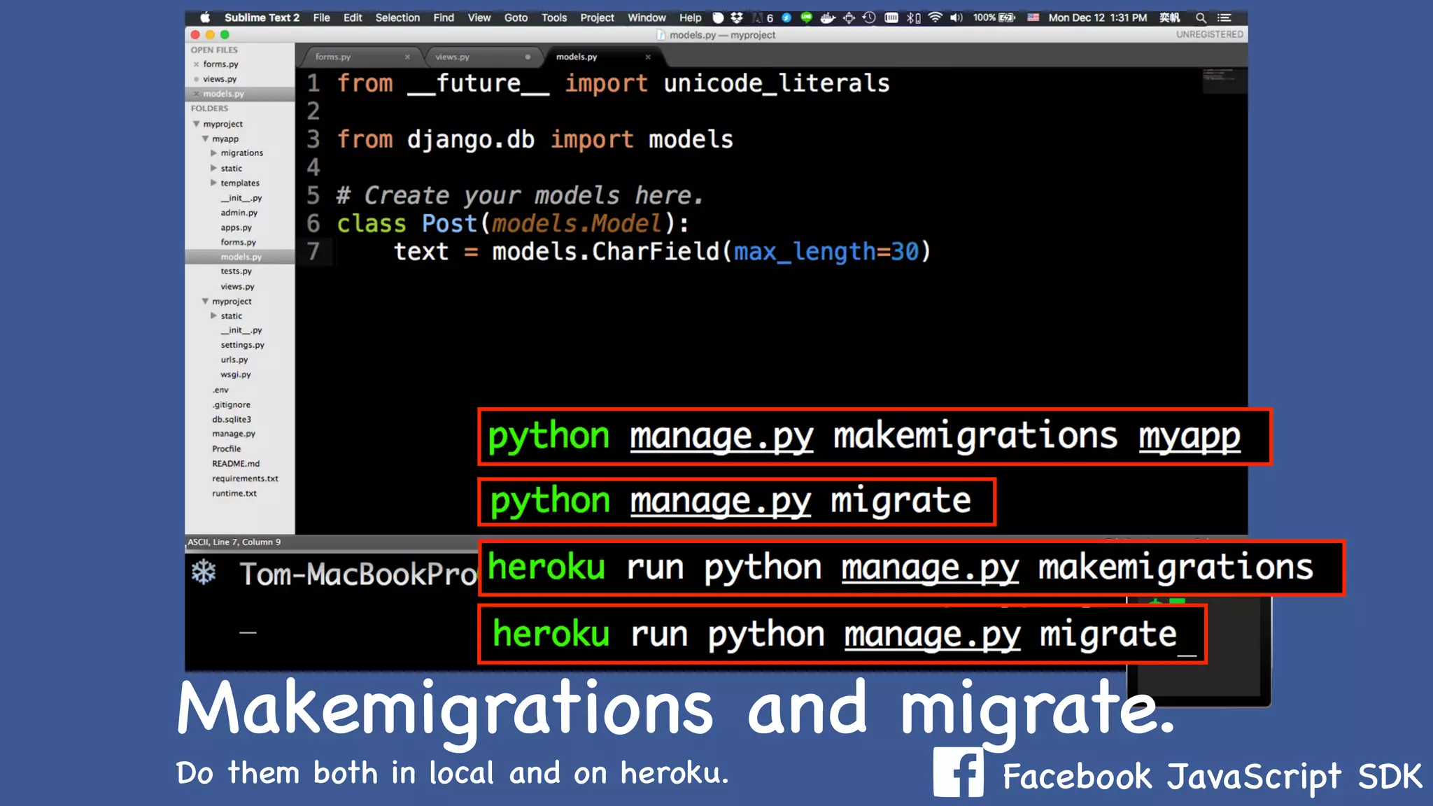Open the LINE menu bar icon
This screenshot has height=806, width=1433.
806,17
